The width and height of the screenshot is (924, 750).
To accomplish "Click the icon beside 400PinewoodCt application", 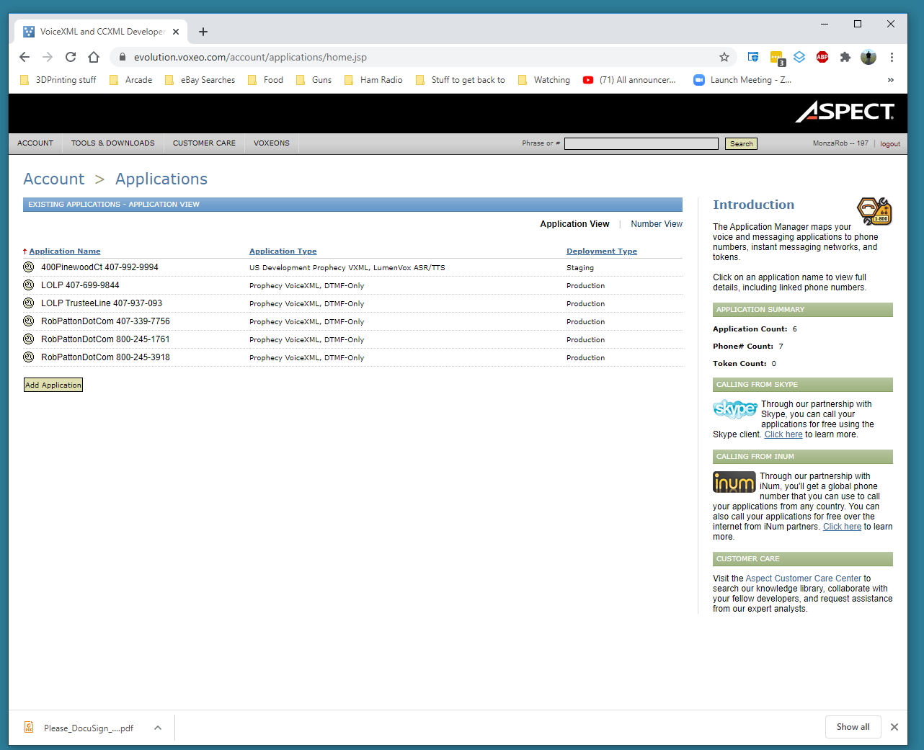I will (x=29, y=267).
